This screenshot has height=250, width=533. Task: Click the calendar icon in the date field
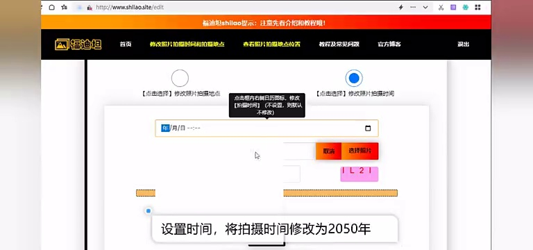click(368, 128)
